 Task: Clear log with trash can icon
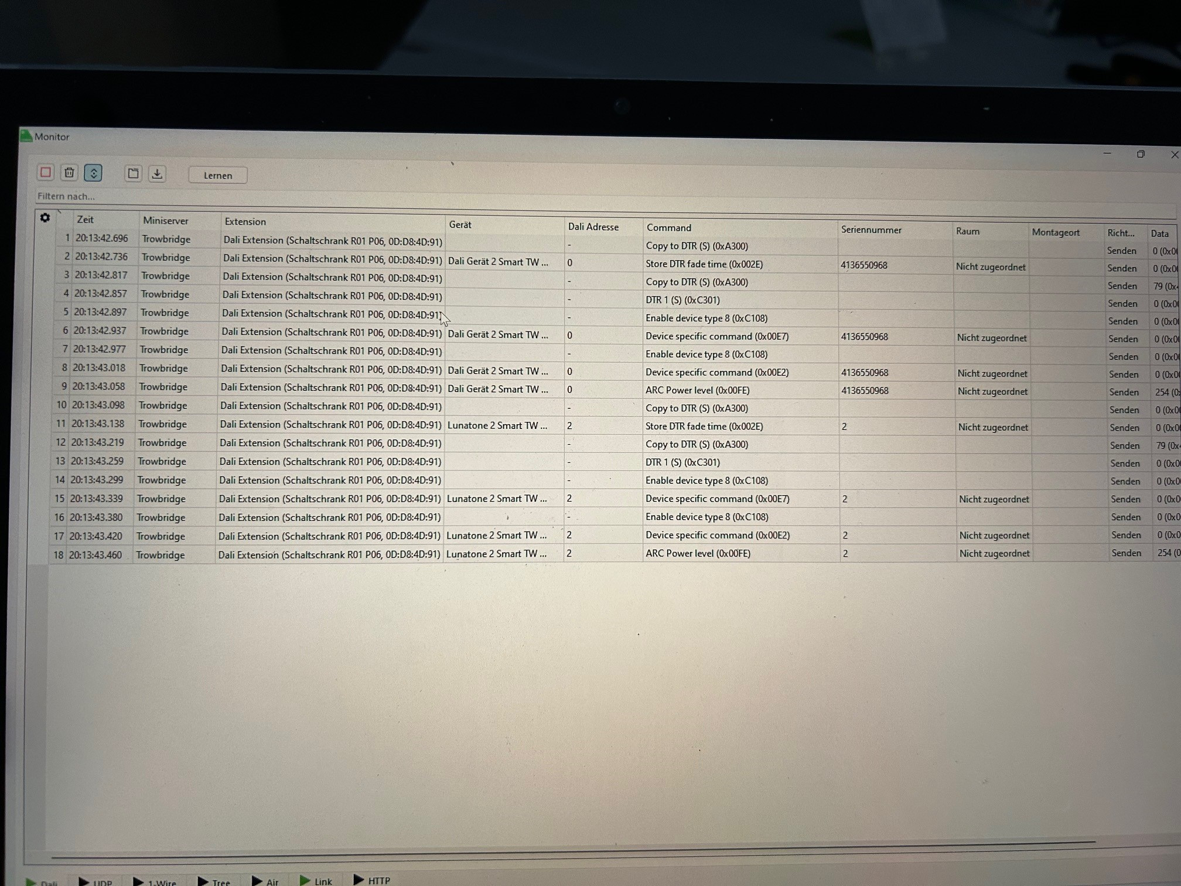coord(69,172)
